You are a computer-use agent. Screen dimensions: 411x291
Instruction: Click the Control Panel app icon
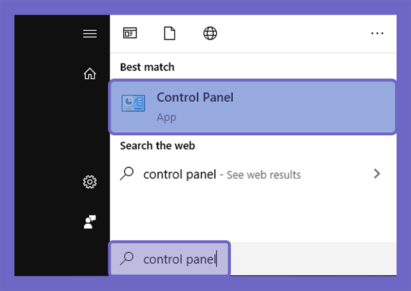click(x=133, y=103)
